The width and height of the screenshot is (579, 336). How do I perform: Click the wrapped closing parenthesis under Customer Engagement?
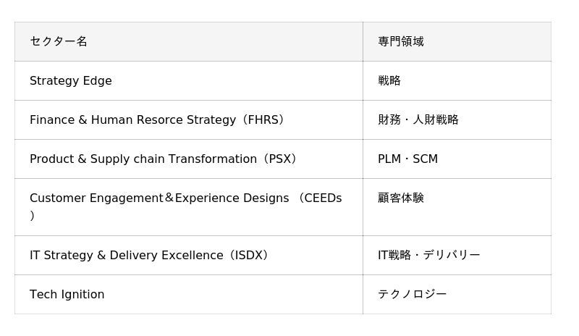pos(33,216)
